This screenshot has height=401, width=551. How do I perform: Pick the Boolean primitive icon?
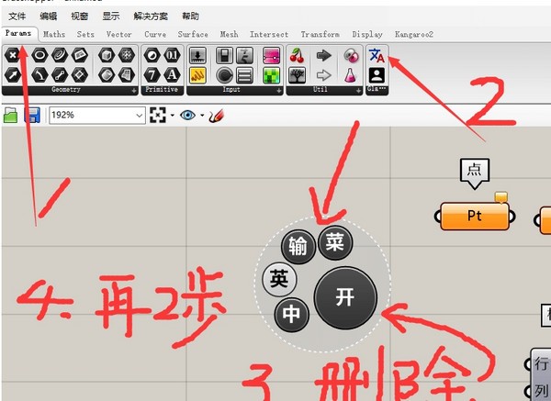152,55
